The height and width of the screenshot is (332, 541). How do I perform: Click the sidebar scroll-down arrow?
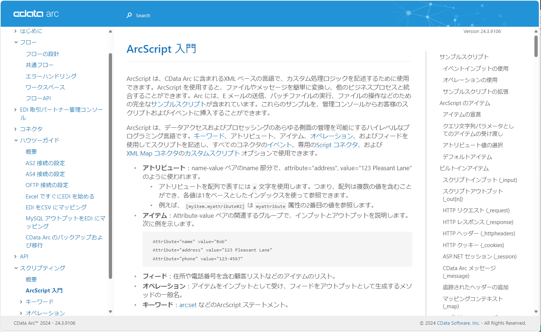tap(110, 312)
